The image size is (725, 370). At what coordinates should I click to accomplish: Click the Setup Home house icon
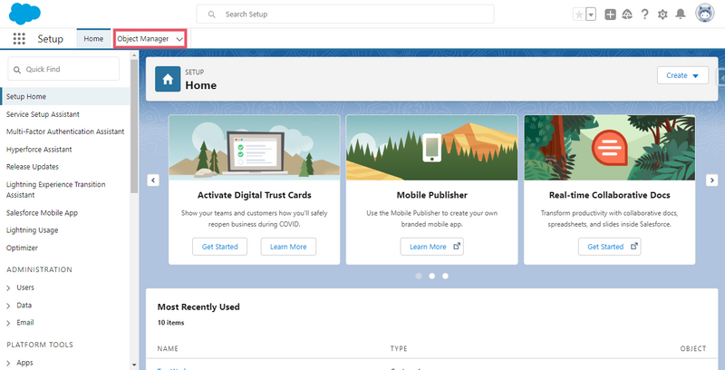point(168,79)
